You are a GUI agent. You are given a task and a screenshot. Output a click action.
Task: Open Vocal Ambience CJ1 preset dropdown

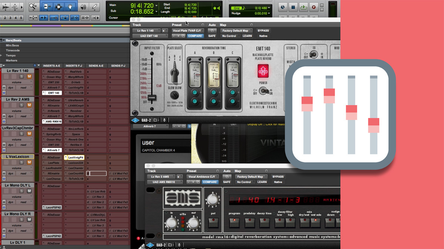pyautogui.click(x=203, y=177)
